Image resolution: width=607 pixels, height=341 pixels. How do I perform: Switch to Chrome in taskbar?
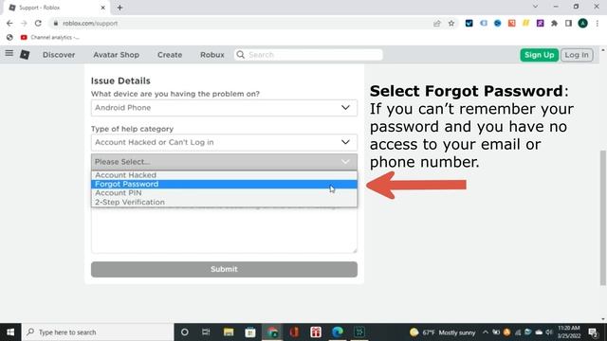(272, 332)
